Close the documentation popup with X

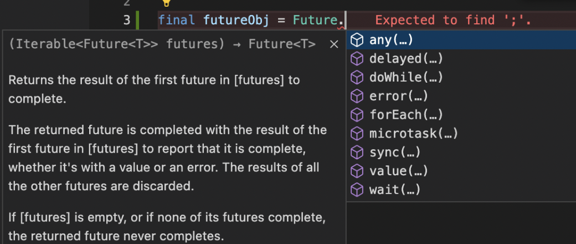click(x=334, y=44)
